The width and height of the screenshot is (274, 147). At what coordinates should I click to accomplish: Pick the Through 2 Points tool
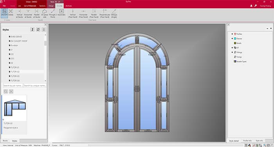[53, 13]
